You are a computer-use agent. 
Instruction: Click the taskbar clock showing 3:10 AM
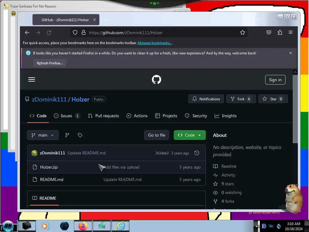coord(294,226)
